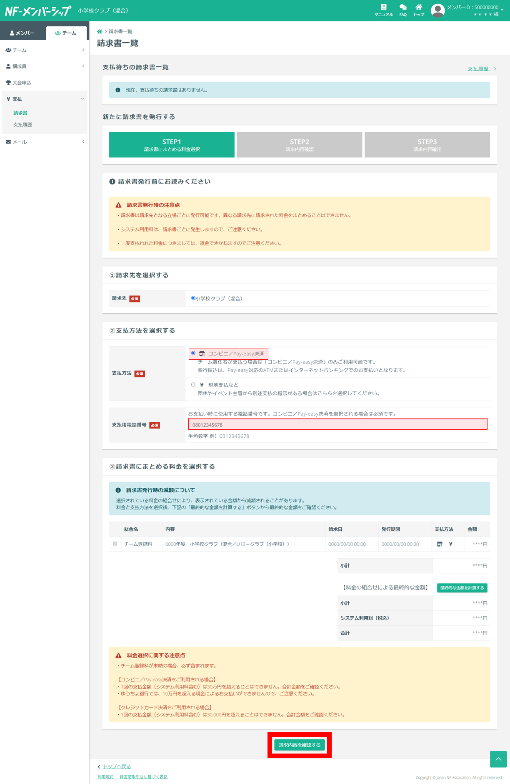Click the yen icon beside 現地支払など
510x784 pixels.
(x=202, y=385)
